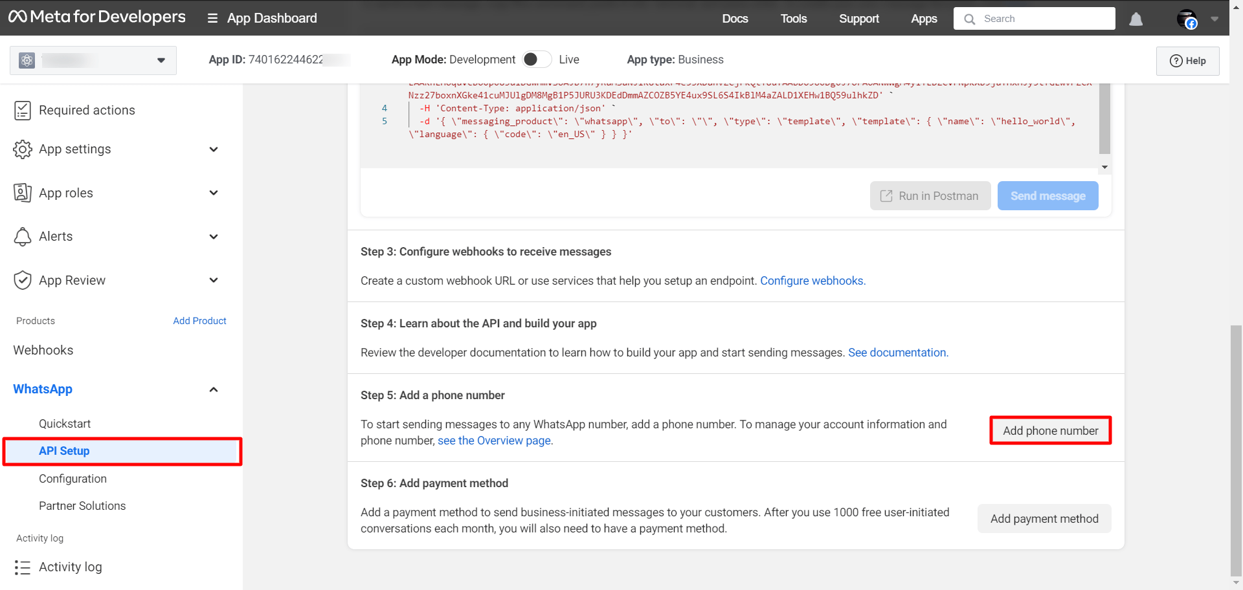Collapse the WhatsApp product section
Viewport: 1243px width, 590px height.
(x=214, y=389)
